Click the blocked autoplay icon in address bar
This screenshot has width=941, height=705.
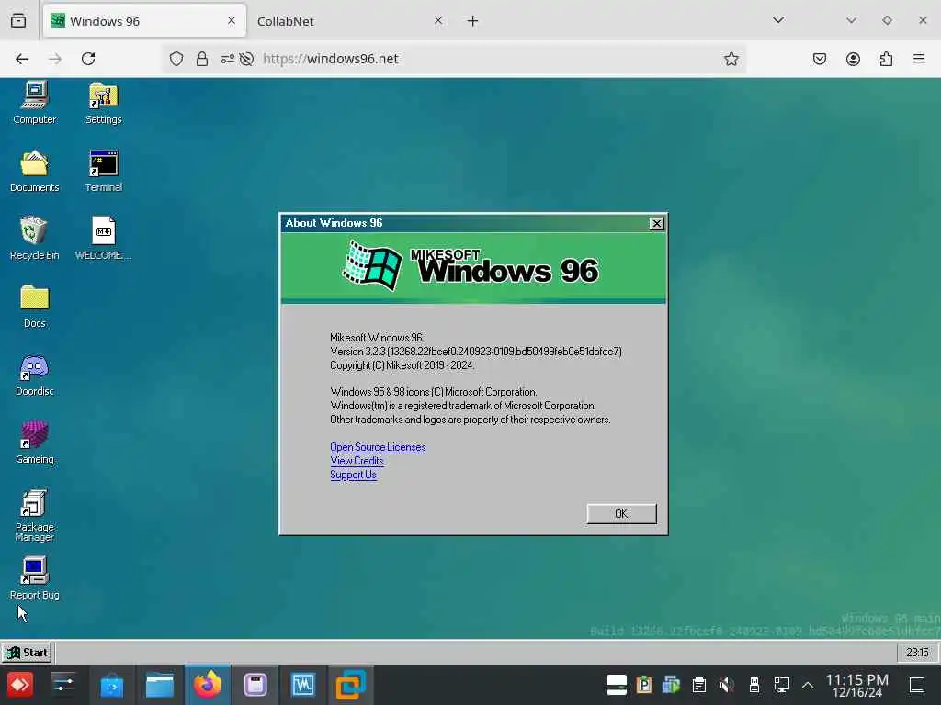(x=246, y=59)
